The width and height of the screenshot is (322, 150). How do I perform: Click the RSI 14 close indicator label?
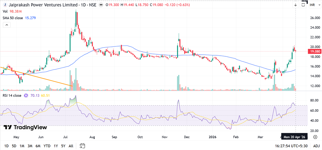click(12, 95)
